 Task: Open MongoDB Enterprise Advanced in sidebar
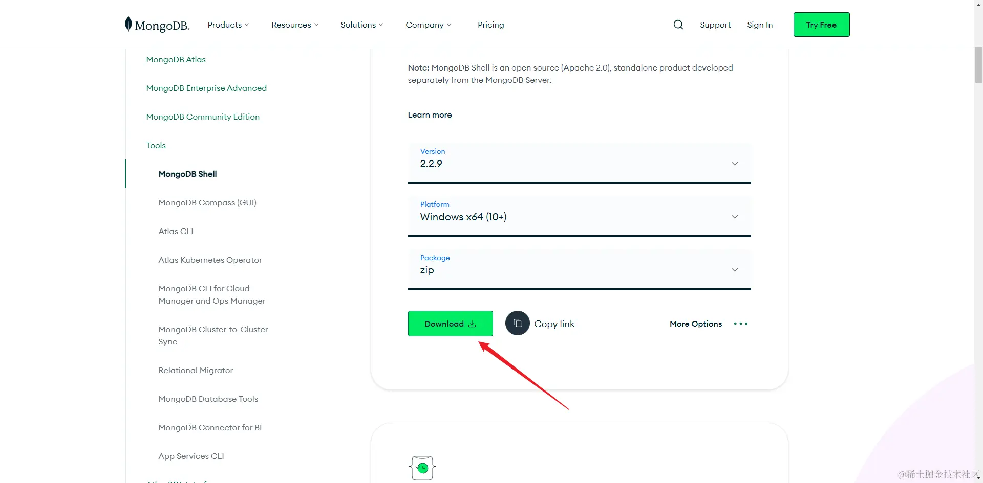coord(206,88)
